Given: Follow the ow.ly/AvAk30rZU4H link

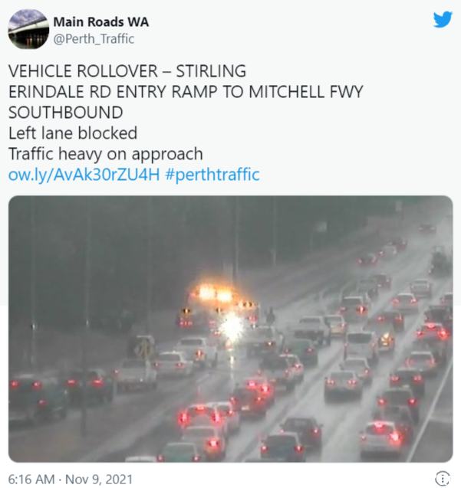Looking at the screenshot, I should point(84,175).
